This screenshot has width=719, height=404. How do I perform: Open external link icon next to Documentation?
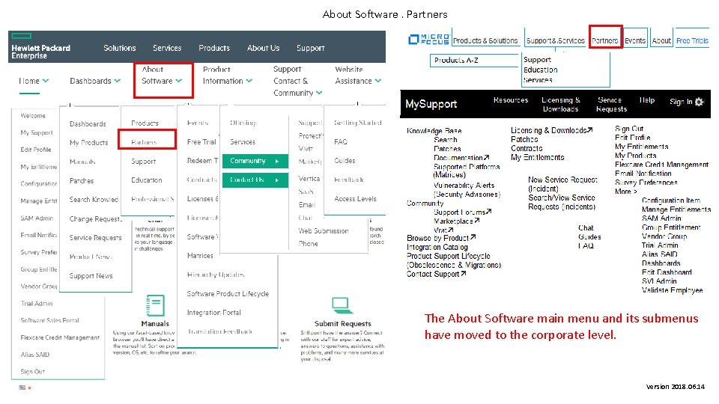487,158
